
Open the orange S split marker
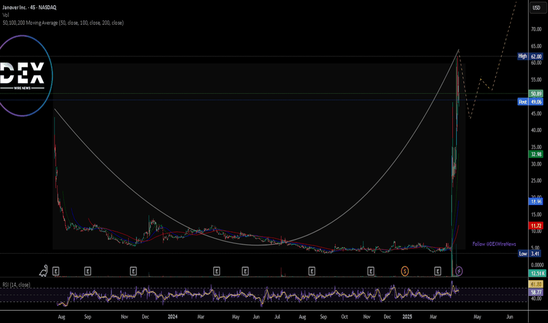click(x=405, y=271)
